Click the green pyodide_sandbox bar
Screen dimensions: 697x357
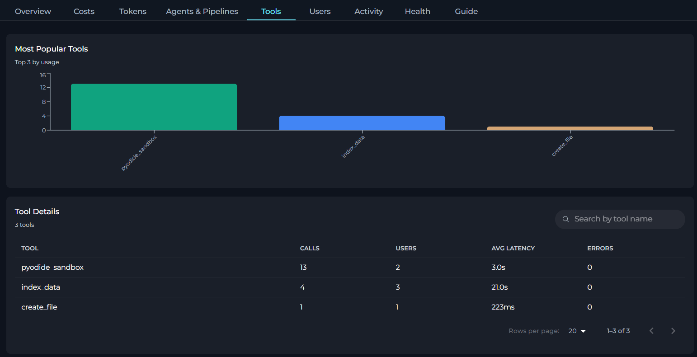click(x=154, y=107)
